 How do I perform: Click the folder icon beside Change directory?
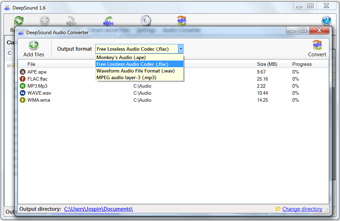pos(278,209)
